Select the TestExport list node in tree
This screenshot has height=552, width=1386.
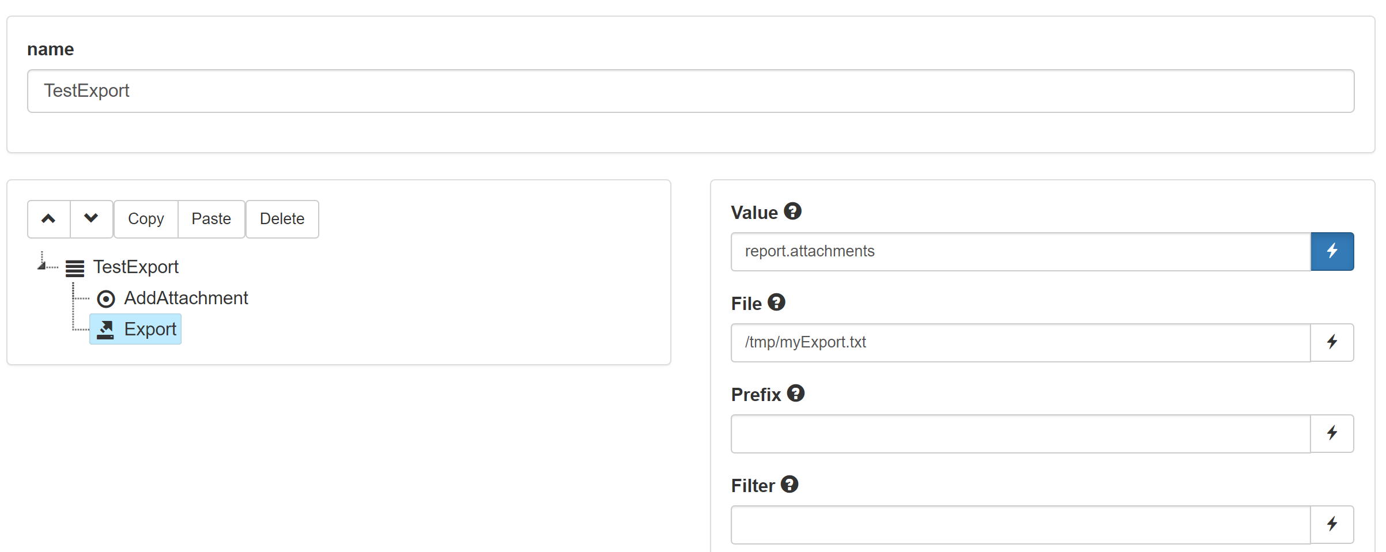point(136,267)
